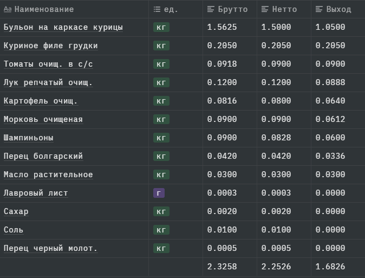The image size is (365, 278).
Task: Click the кг tag in the Соль row
Action: 161,230
